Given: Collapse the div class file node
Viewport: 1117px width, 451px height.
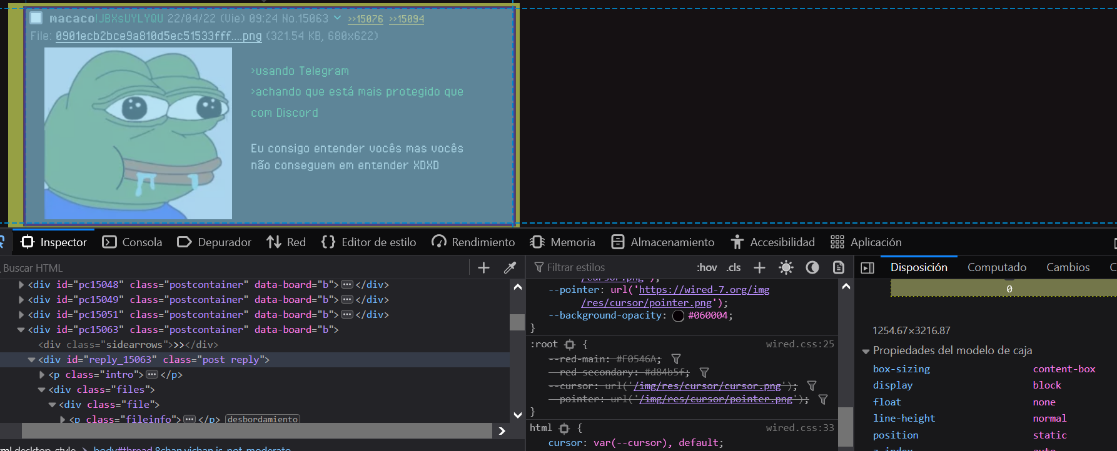Looking at the screenshot, I should tap(53, 405).
